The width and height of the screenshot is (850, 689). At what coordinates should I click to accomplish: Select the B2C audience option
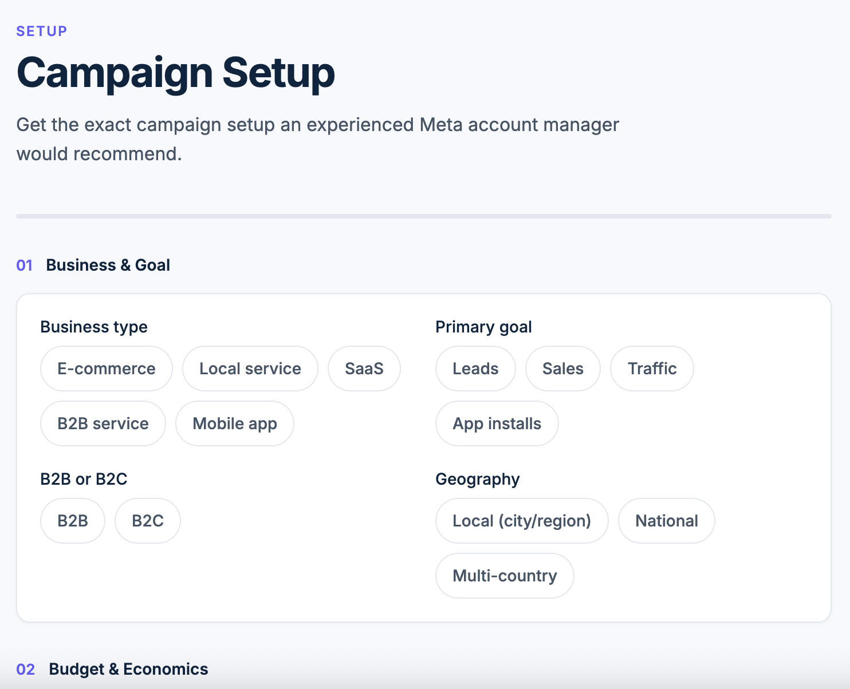148,521
